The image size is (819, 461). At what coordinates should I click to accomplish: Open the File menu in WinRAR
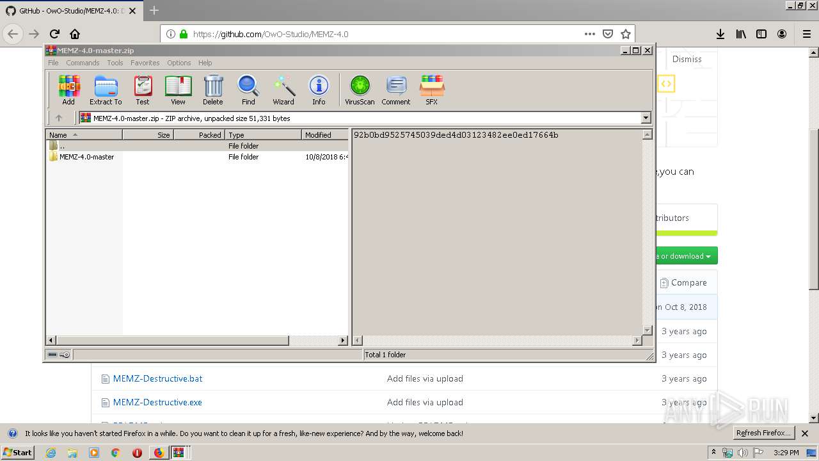53,63
